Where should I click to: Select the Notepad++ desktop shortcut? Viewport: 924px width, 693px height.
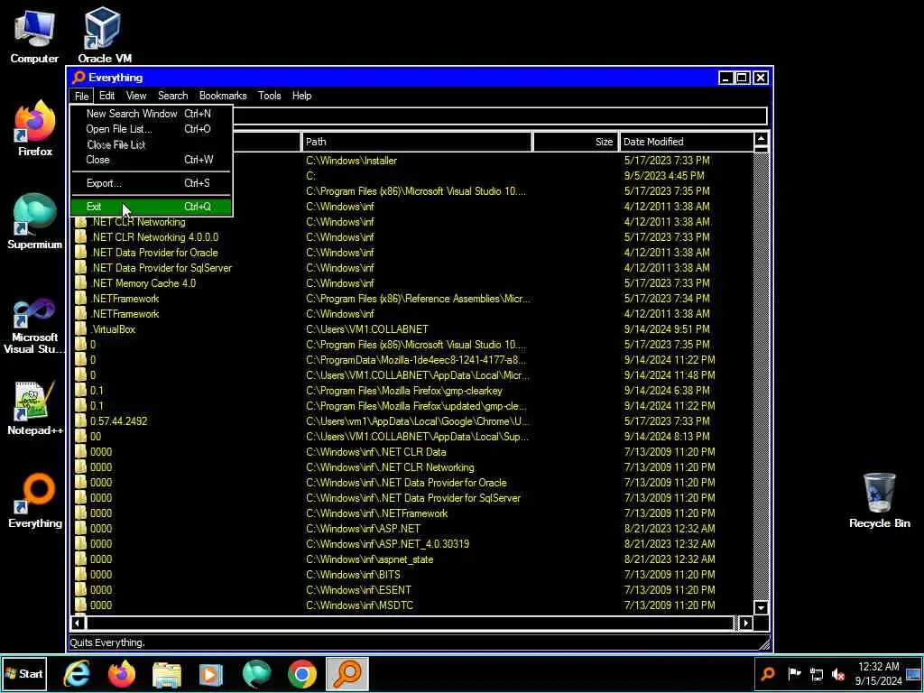(35, 408)
